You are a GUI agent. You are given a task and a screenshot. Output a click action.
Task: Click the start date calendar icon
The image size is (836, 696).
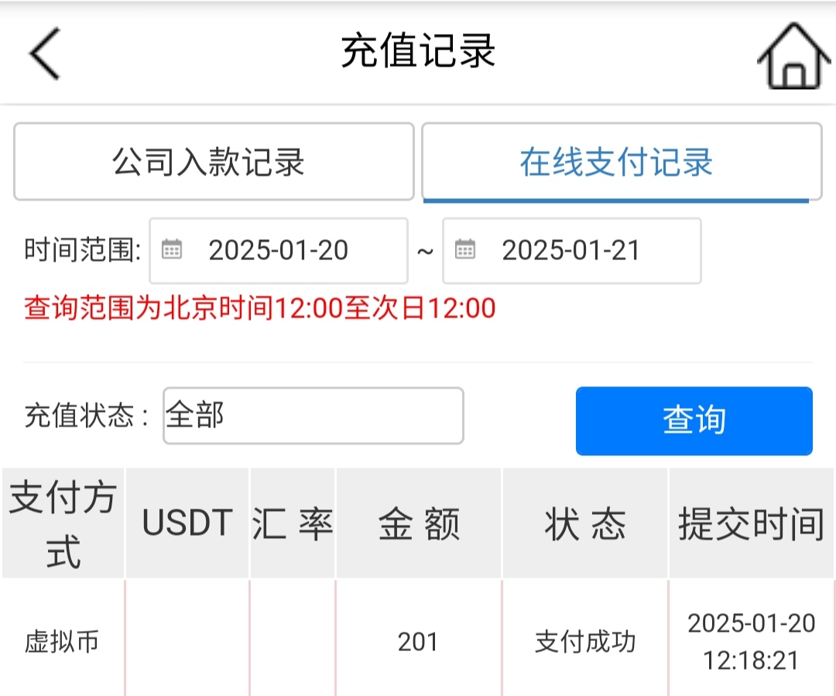pos(171,250)
